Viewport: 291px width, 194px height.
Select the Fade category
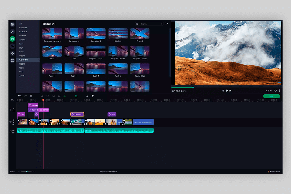click(x=21, y=44)
